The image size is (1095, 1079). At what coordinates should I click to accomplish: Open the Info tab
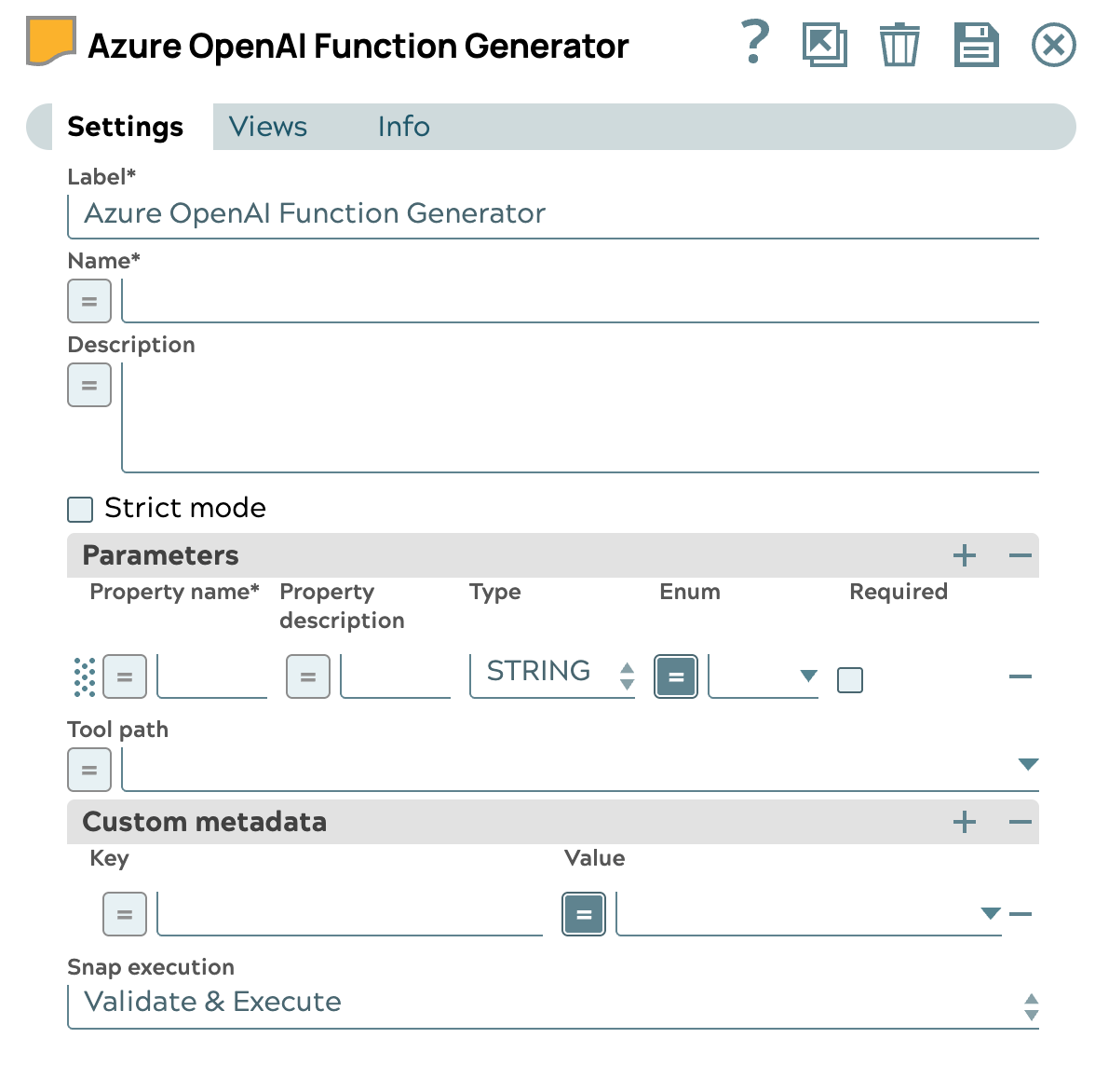(403, 127)
